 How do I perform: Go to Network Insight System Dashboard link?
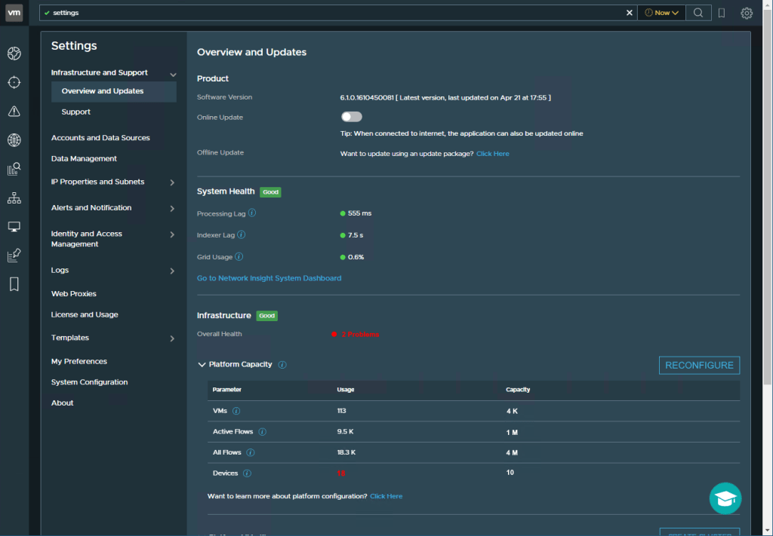[269, 278]
